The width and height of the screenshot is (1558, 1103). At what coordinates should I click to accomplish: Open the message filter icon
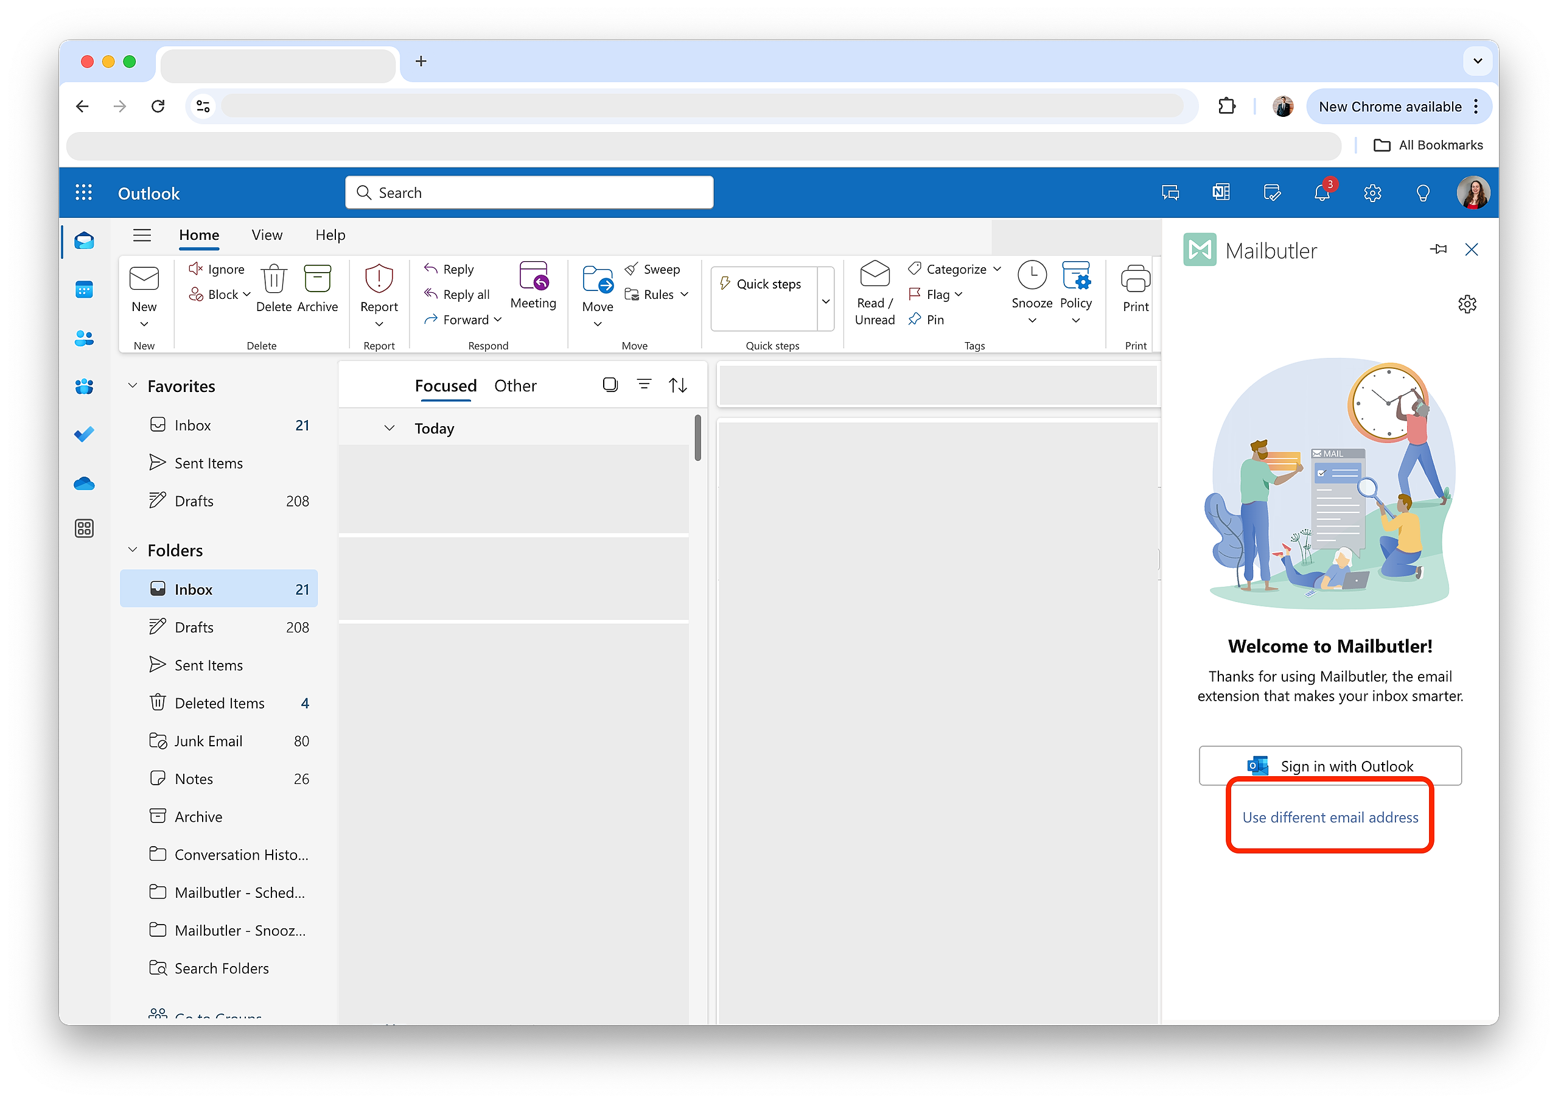coord(643,385)
